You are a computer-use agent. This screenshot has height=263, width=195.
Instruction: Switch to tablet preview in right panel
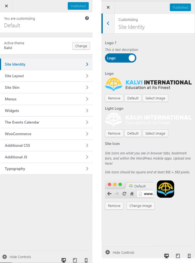(x=178, y=256)
